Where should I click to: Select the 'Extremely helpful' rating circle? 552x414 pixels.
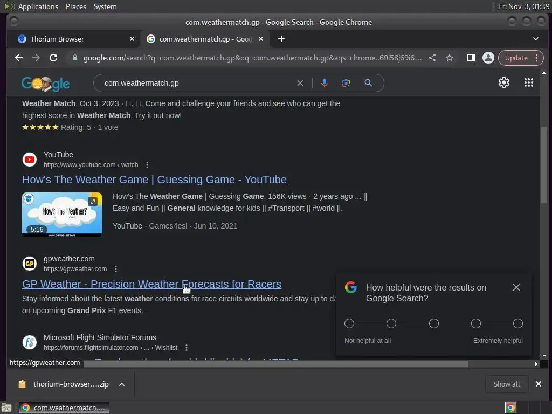pyautogui.click(x=518, y=323)
